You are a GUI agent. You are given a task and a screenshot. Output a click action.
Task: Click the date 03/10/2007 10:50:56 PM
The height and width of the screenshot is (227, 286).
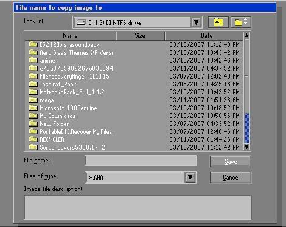pyautogui.click(x=204, y=116)
